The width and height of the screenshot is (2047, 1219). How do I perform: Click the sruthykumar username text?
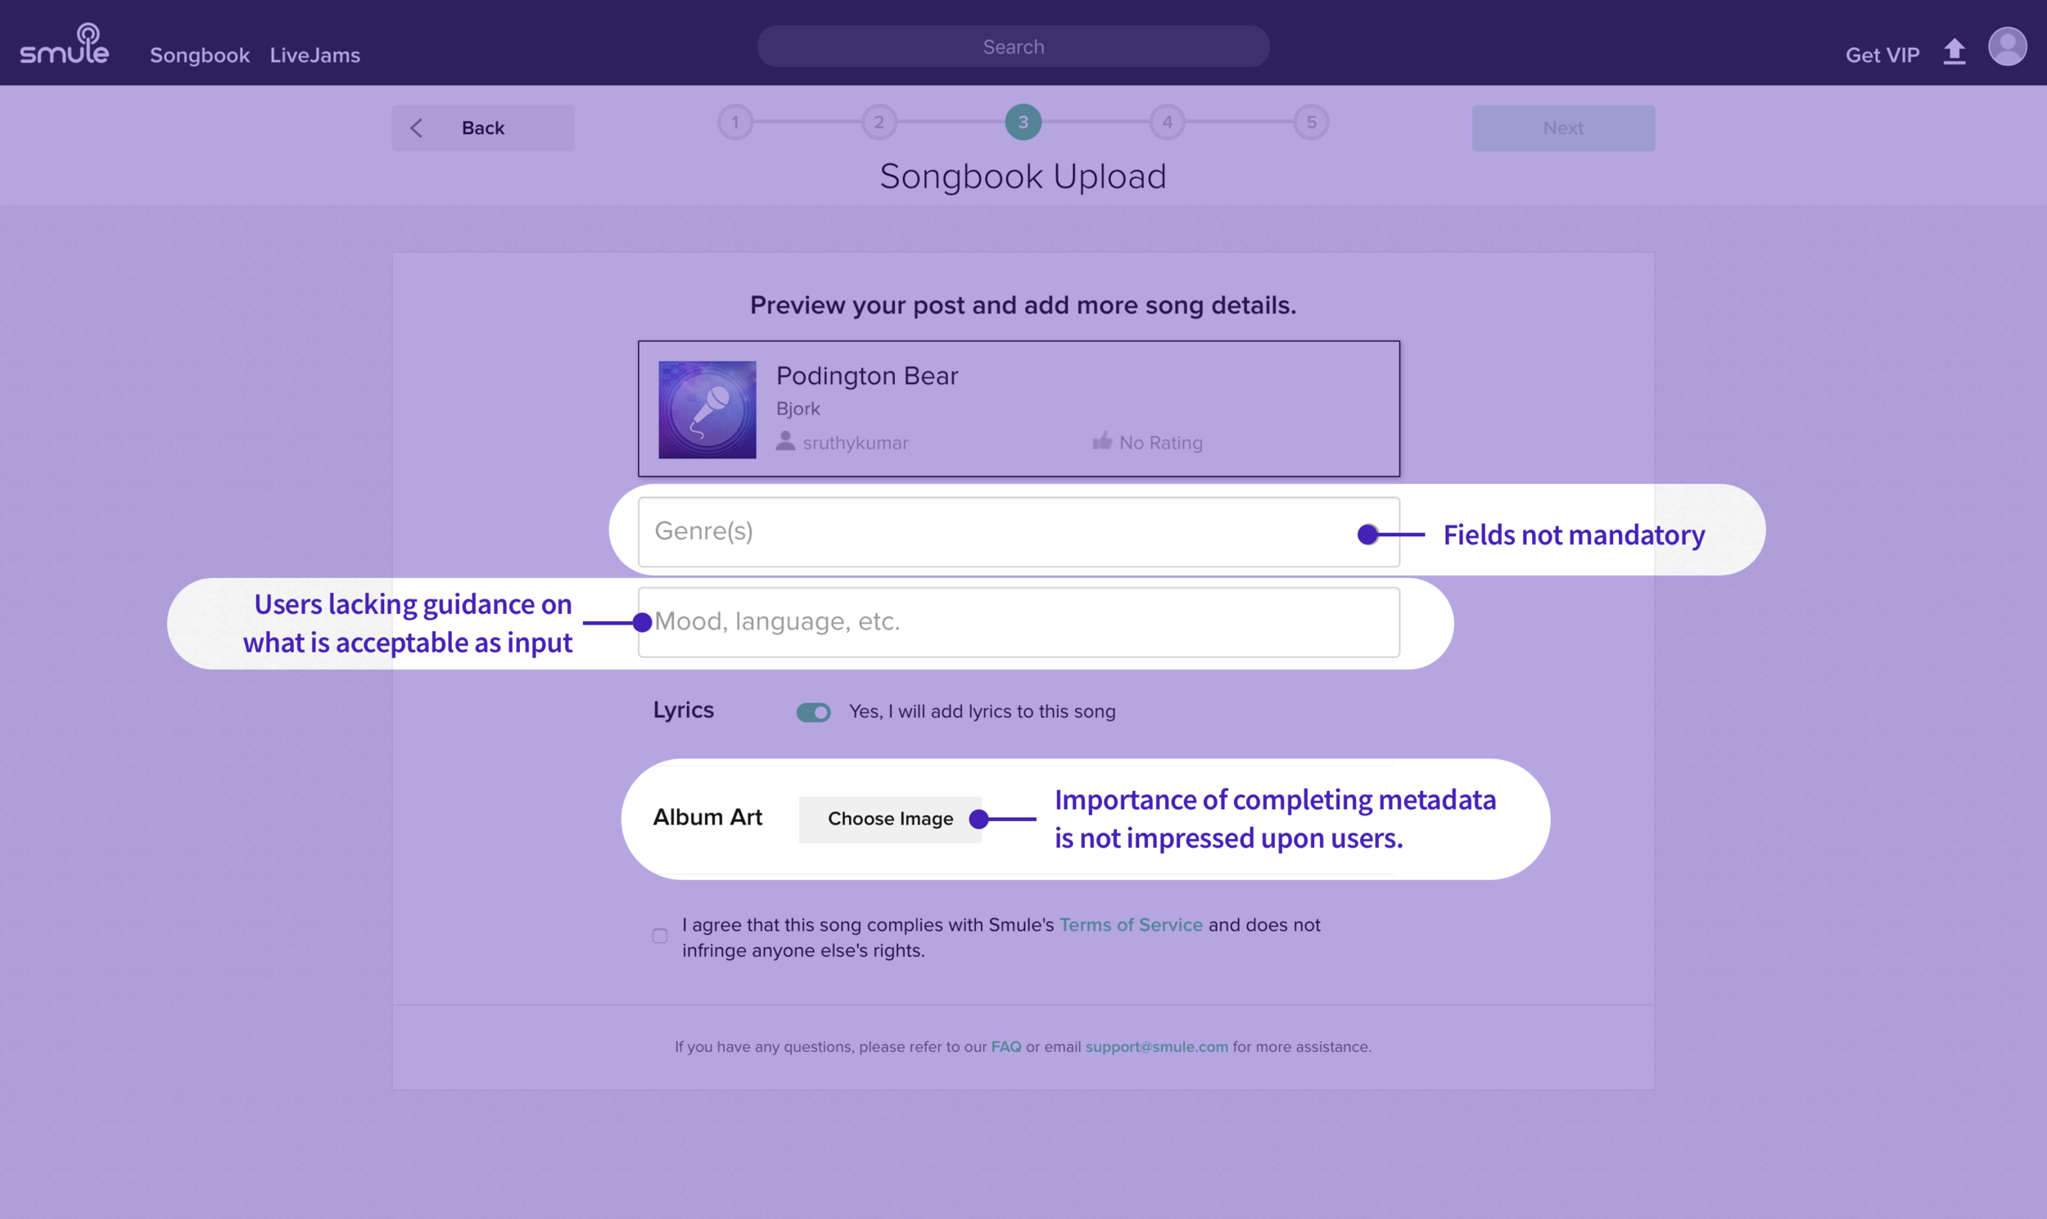coord(856,444)
